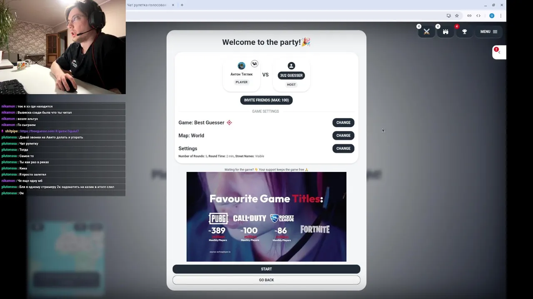Click the Favourite Game Titles ad video
The width and height of the screenshot is (533, 299).
(266, 217)
